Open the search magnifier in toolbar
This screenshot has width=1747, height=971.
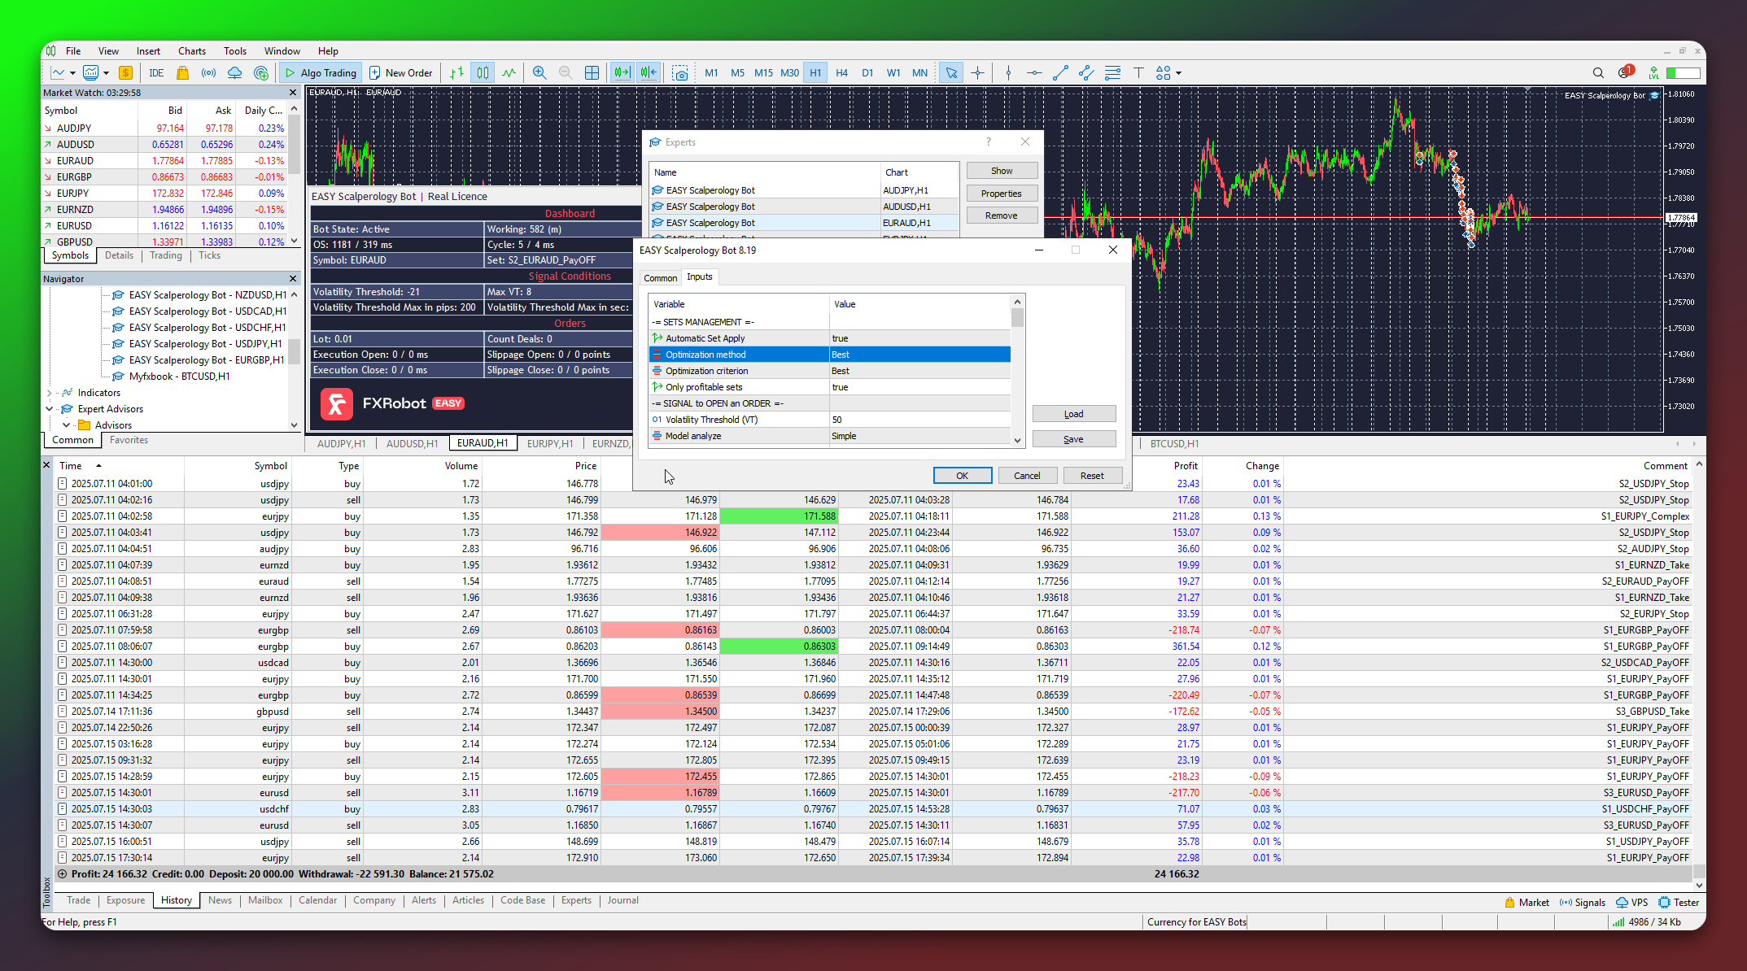point(1598,73)
